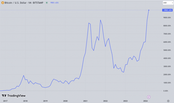
Task: Click the 2000.00% scale label
Action: (167, 74)
